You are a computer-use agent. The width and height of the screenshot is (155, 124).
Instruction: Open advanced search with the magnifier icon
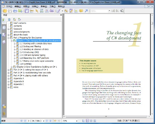(x=122, y=11)
